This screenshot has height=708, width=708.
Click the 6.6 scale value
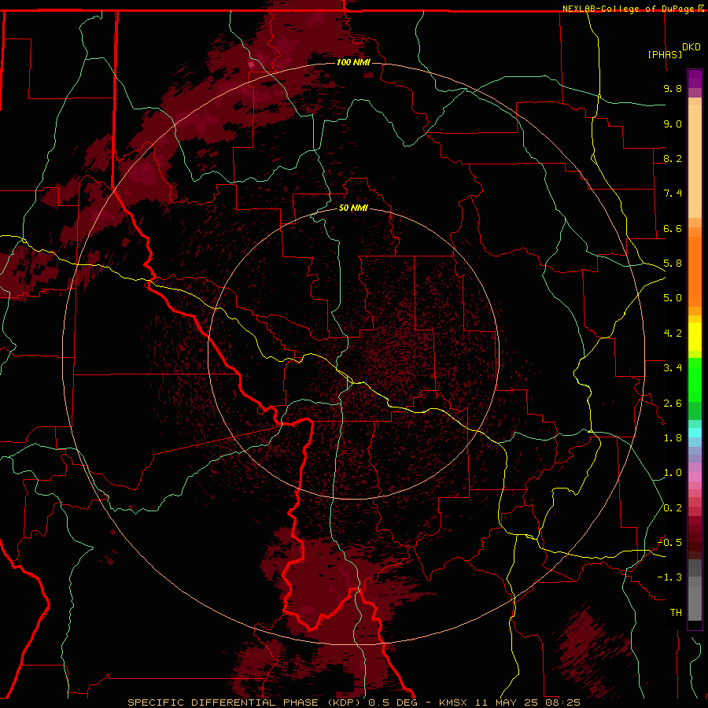coord(673,228)
